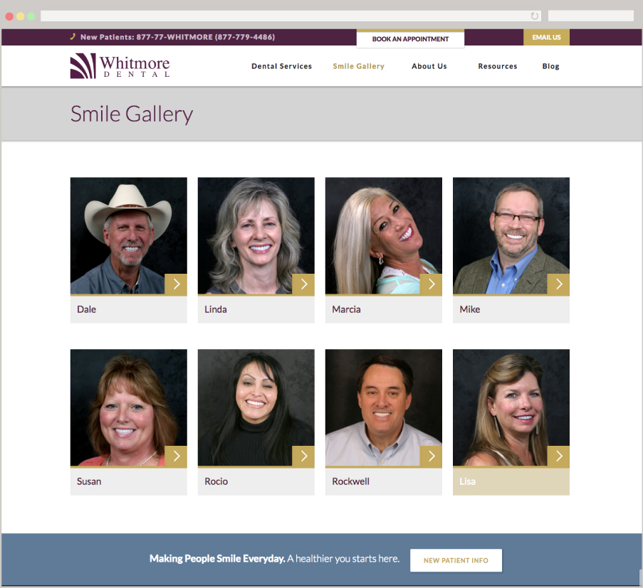Open the Blog page link

[550, 66]
